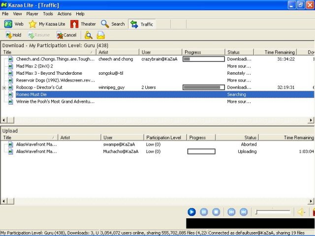Sort downloads by Artist column
The height and width of the screenshot is (236, 315).
118,53
